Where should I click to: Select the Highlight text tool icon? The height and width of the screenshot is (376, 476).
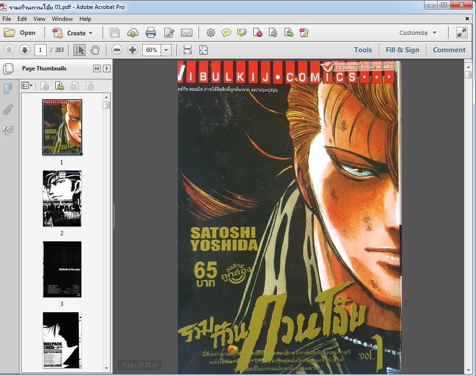pos(242,33)
